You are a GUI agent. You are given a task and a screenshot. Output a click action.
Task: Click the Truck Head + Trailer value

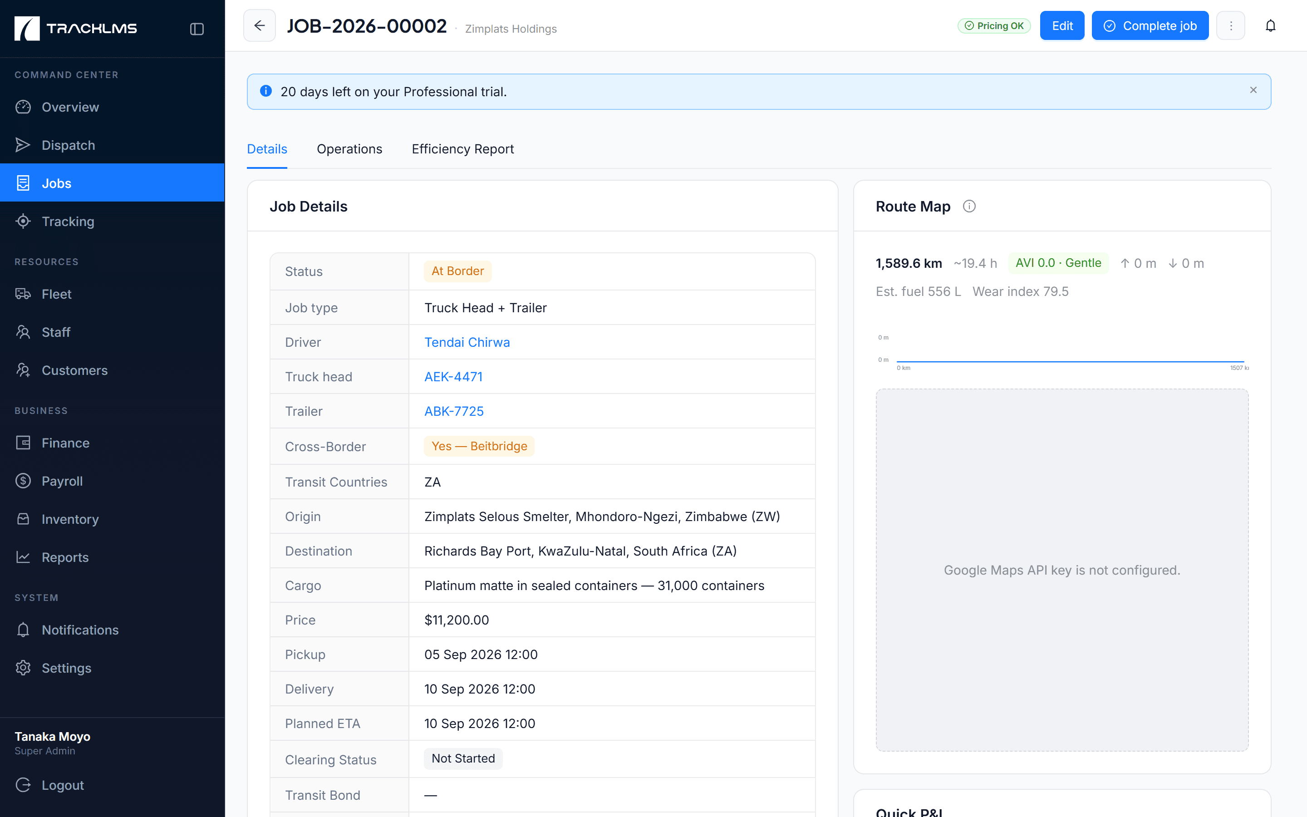point(486,308)
